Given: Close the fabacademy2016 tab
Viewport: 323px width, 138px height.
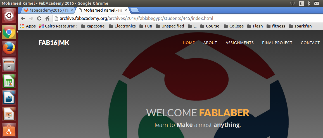Looking at the screenshot, I should point(72,10).
